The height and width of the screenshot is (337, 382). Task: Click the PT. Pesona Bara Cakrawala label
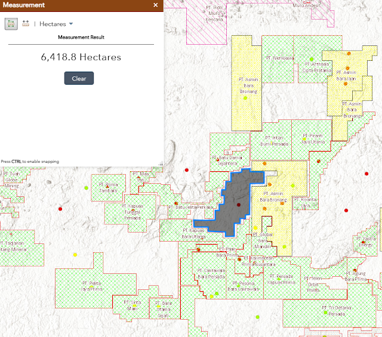[x=243, y=286]
